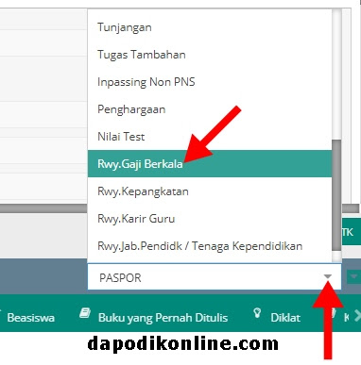This screenshot has width=361, height=365.
Task: Click the book icon beside Buku
Action: click(x=85, y=313)
